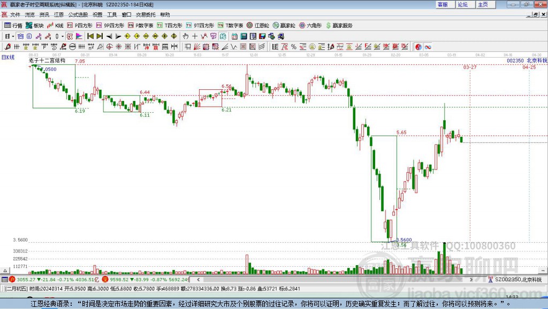Click the 04-25 date marker
The height and width of the screenshot is (309, 548).
coord(529,67)
